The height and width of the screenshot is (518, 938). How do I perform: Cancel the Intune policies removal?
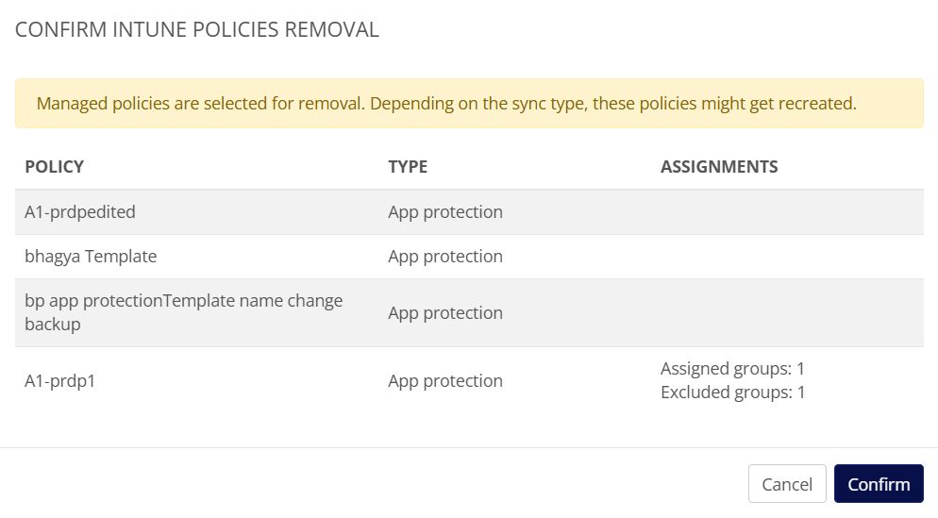click(786, 484)
